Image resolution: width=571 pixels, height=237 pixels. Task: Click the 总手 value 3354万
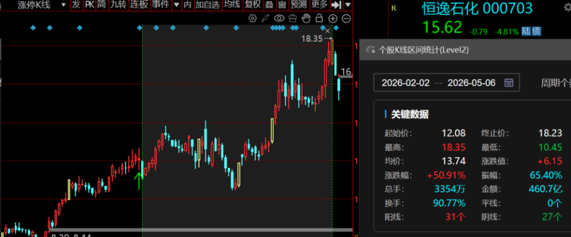(x=450, y=189)
